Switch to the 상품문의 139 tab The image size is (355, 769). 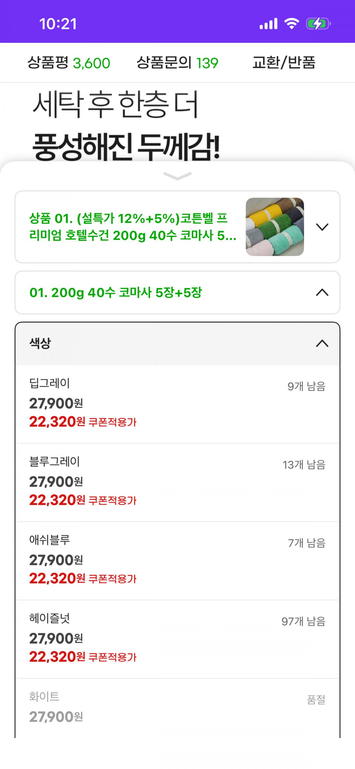coord(177,63)
